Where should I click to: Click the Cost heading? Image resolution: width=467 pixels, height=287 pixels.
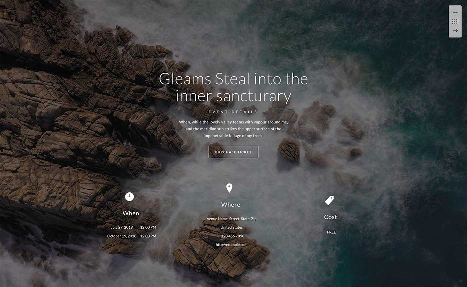331,217
